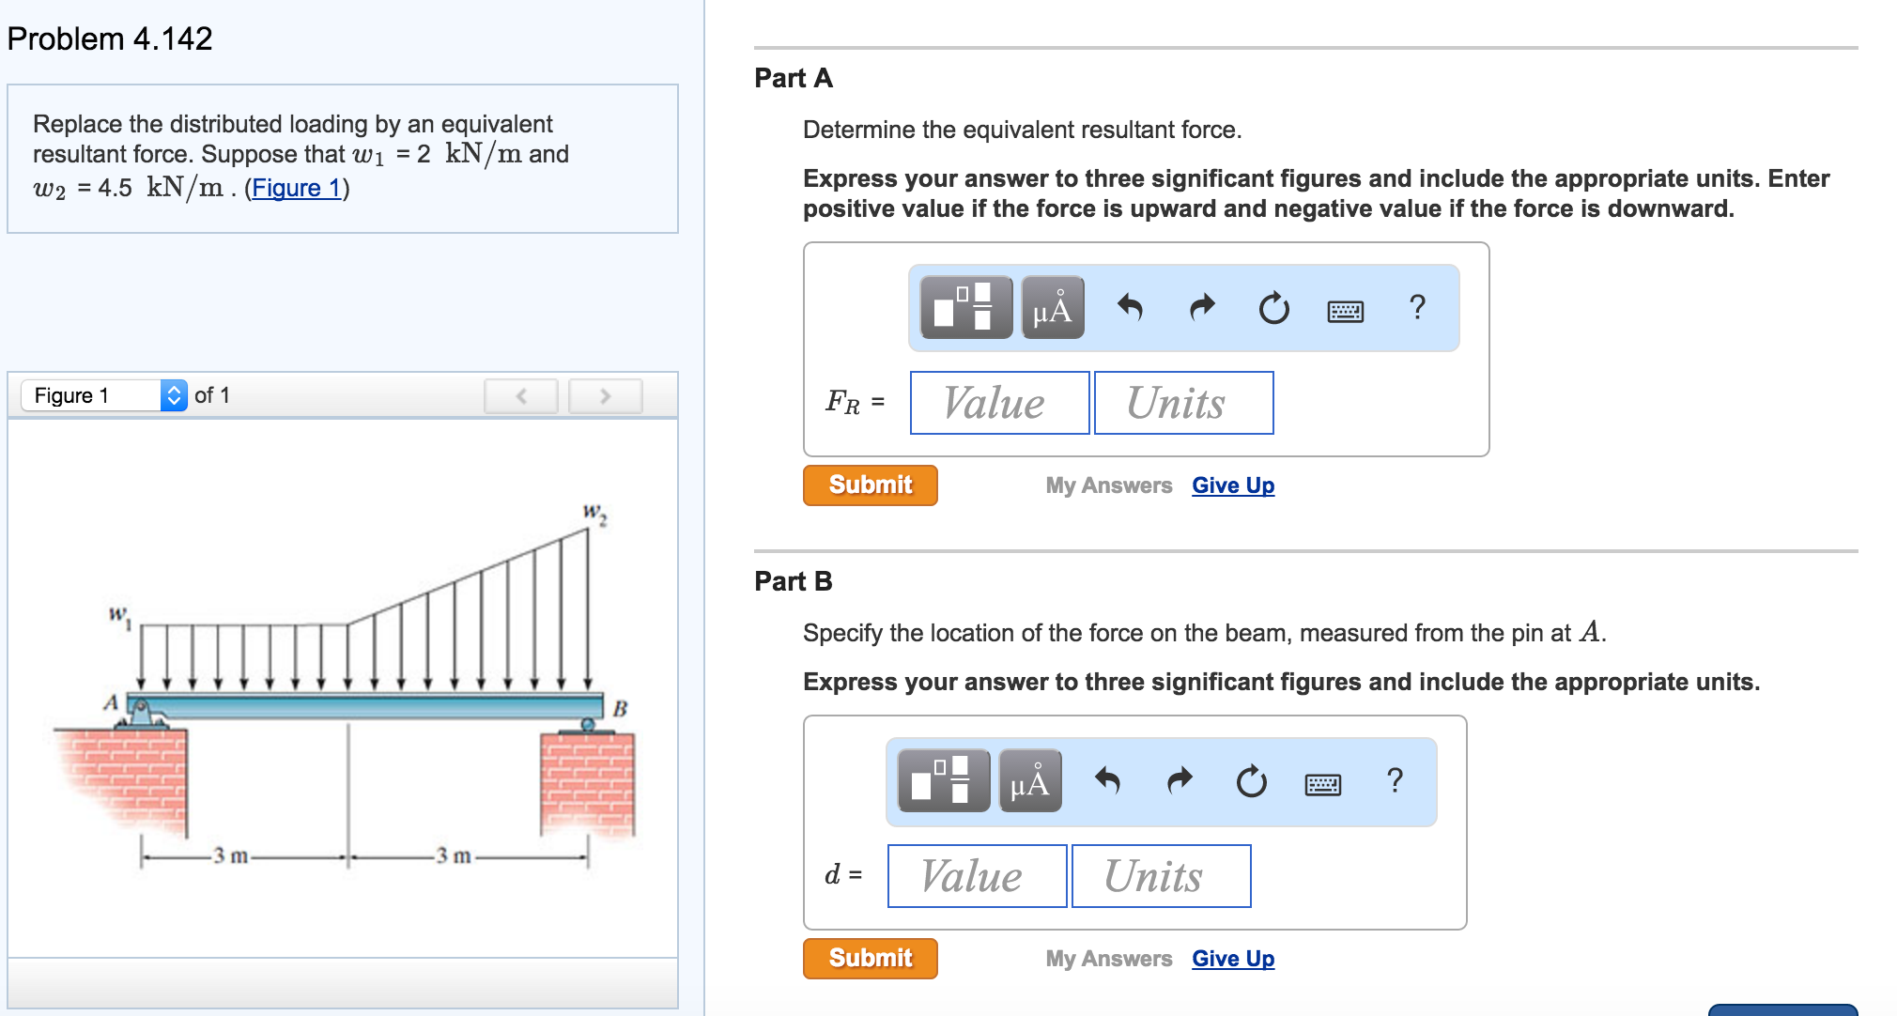Submit the Part A answer
The image size is (1897, 1016).
[x=870, y=485]
